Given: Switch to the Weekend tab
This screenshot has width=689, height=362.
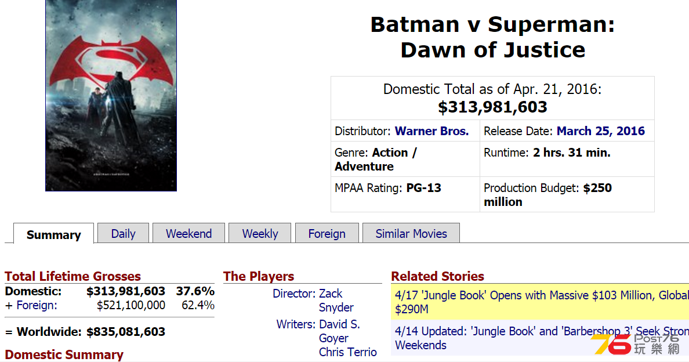Looking at the screenshot, I should pos(188,233).
